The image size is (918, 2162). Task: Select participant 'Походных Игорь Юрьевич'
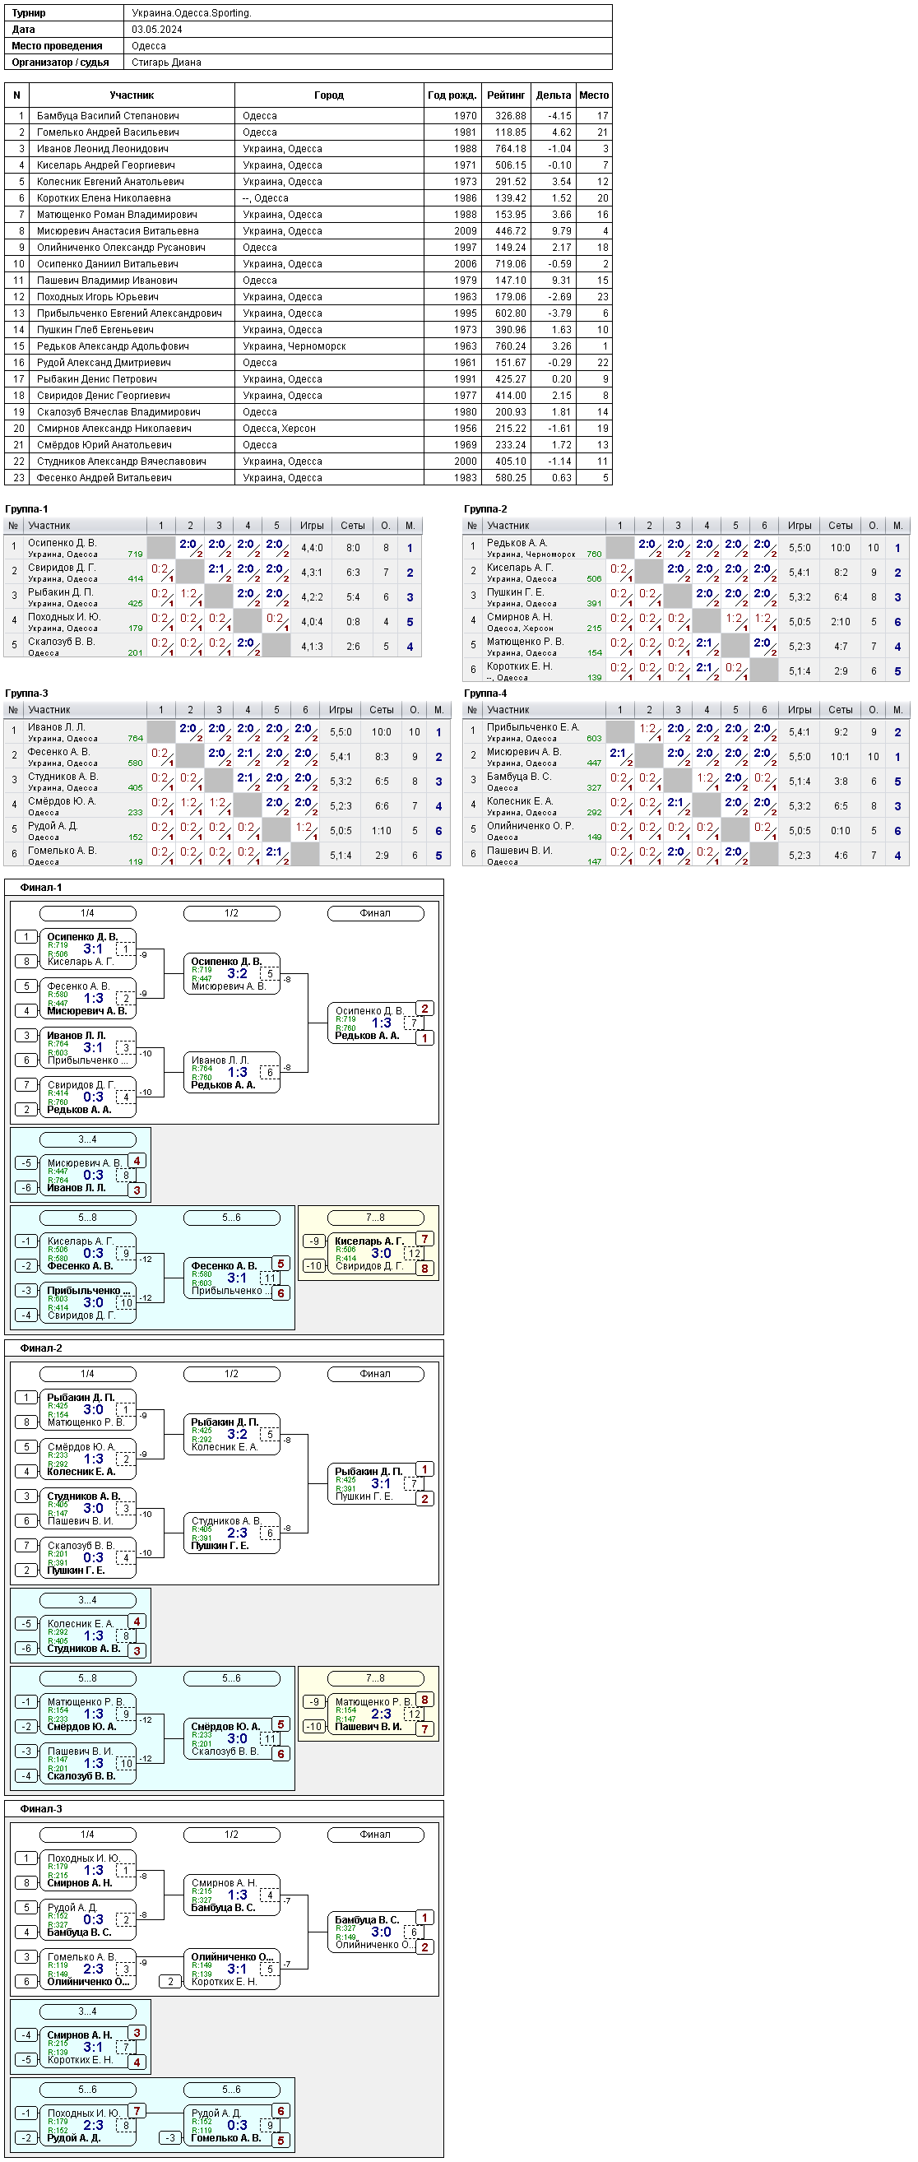click(97, 297)
